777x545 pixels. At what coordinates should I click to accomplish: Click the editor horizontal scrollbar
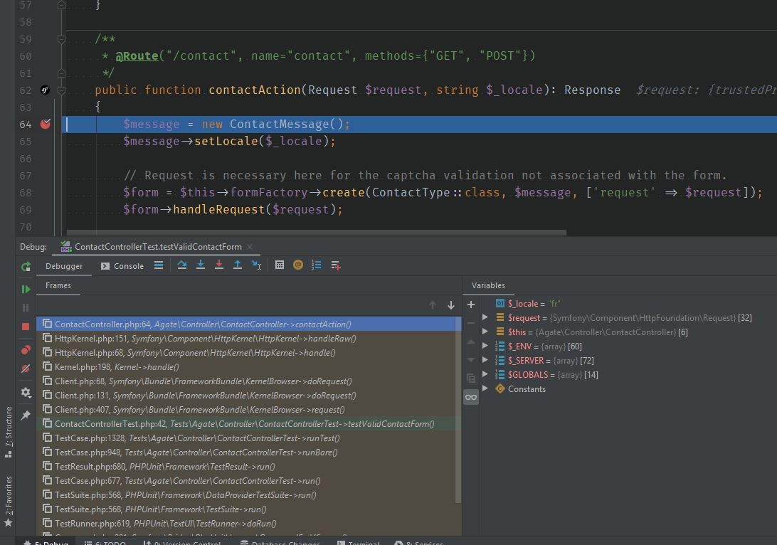(x=316, y=233)
